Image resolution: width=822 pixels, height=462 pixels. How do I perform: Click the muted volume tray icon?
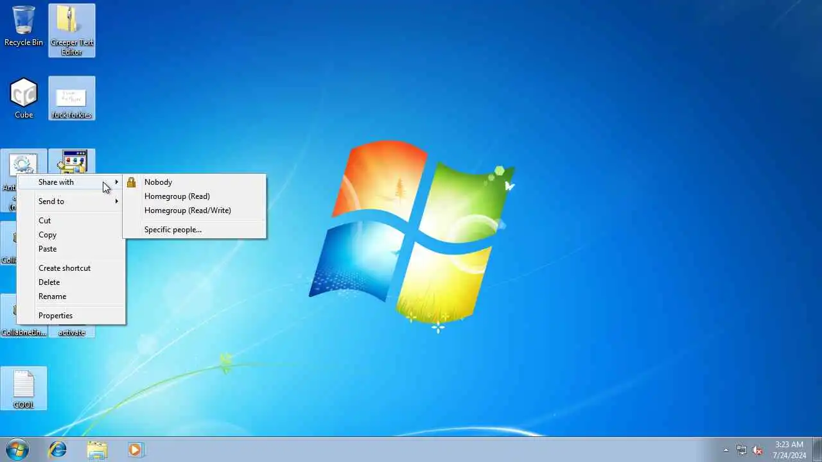[x=758, y=450]
